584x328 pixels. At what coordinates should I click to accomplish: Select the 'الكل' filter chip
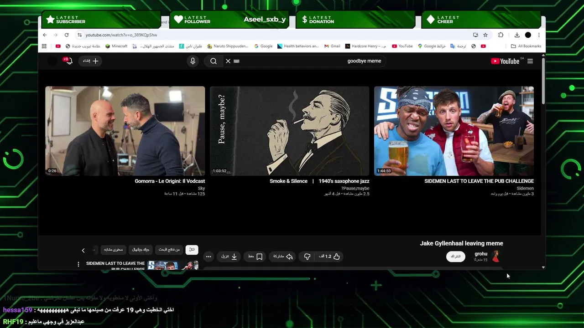pos(192,250)
